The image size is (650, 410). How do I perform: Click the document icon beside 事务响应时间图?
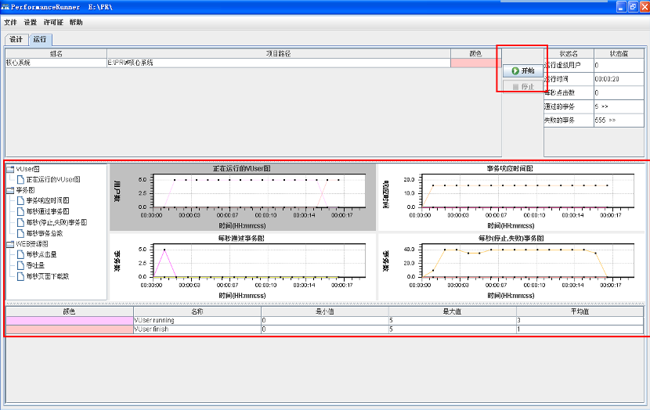20,200
